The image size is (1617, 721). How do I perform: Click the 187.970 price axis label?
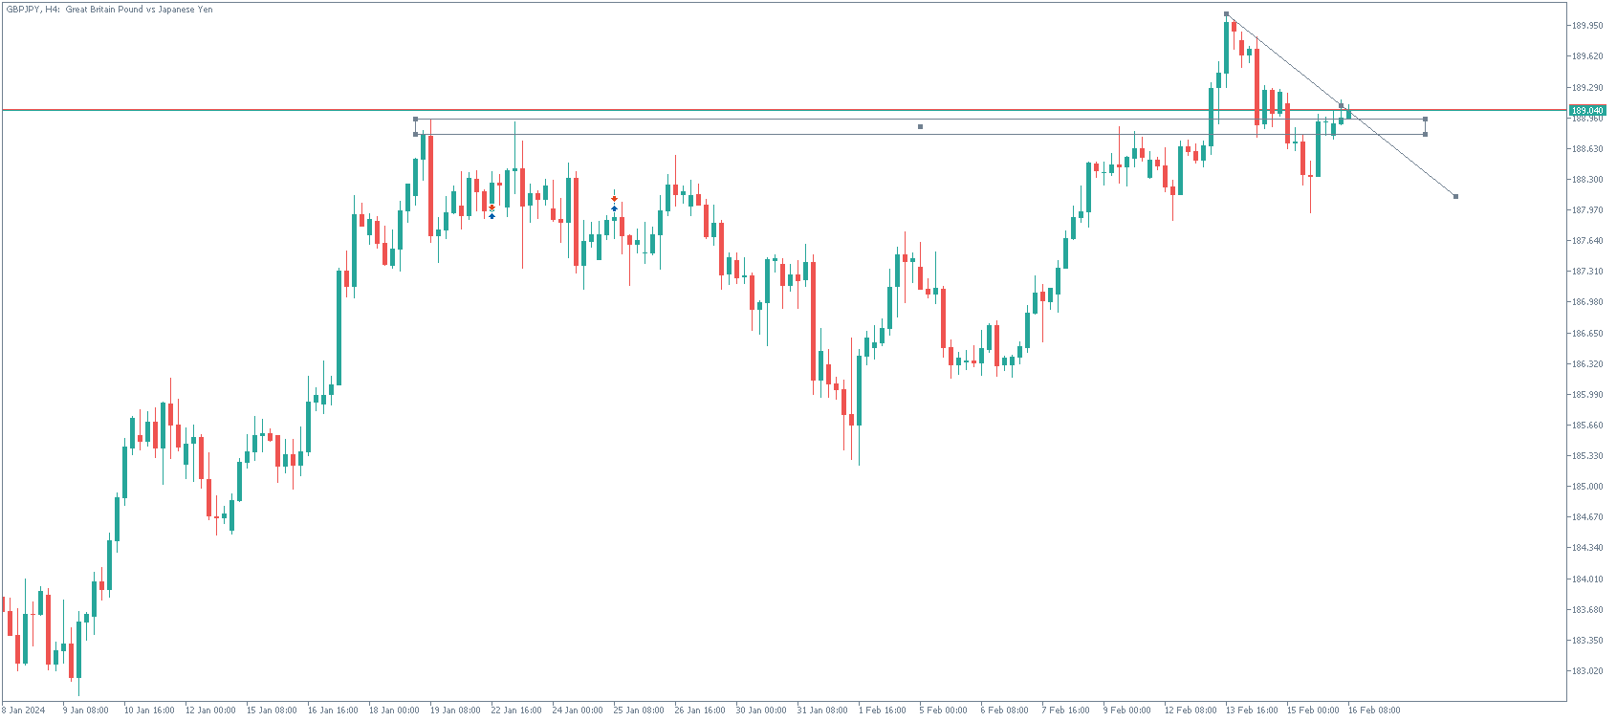click(x=1587, y=210)
